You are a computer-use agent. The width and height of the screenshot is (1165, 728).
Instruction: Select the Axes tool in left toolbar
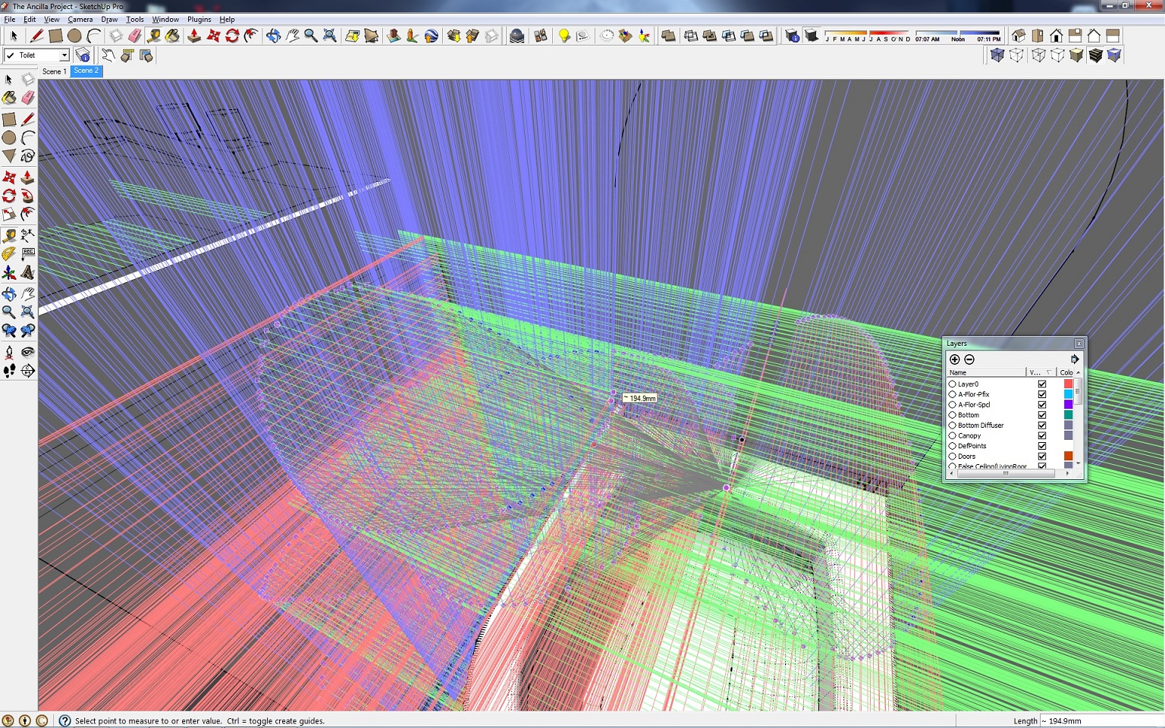click(9, 272)
